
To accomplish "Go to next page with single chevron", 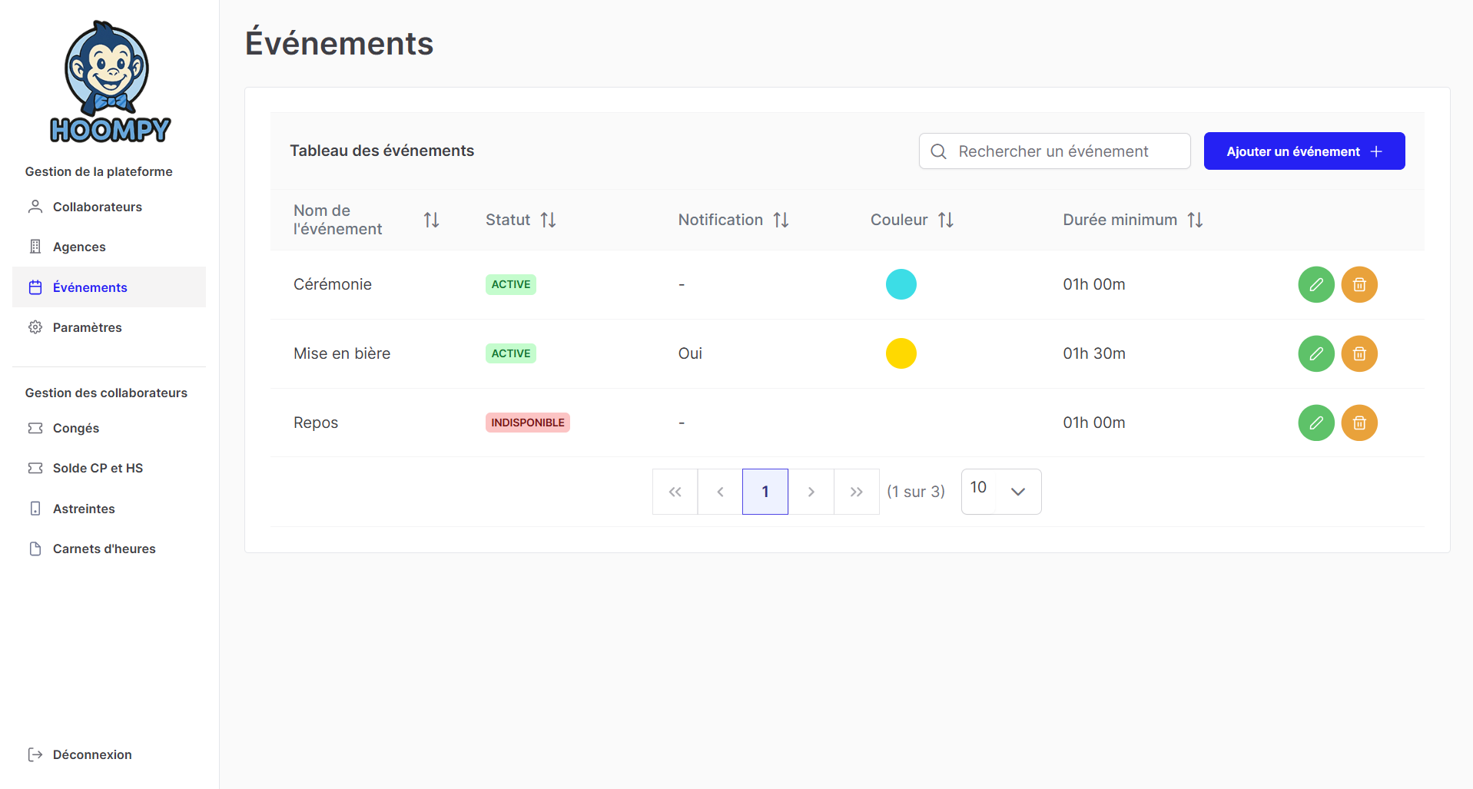I will click(x=811, y=492).
